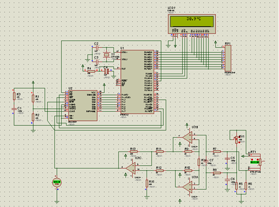Select resistor R4 on reset circuit
Viewport: 279px width, 207px height.
tap(91, 72)
